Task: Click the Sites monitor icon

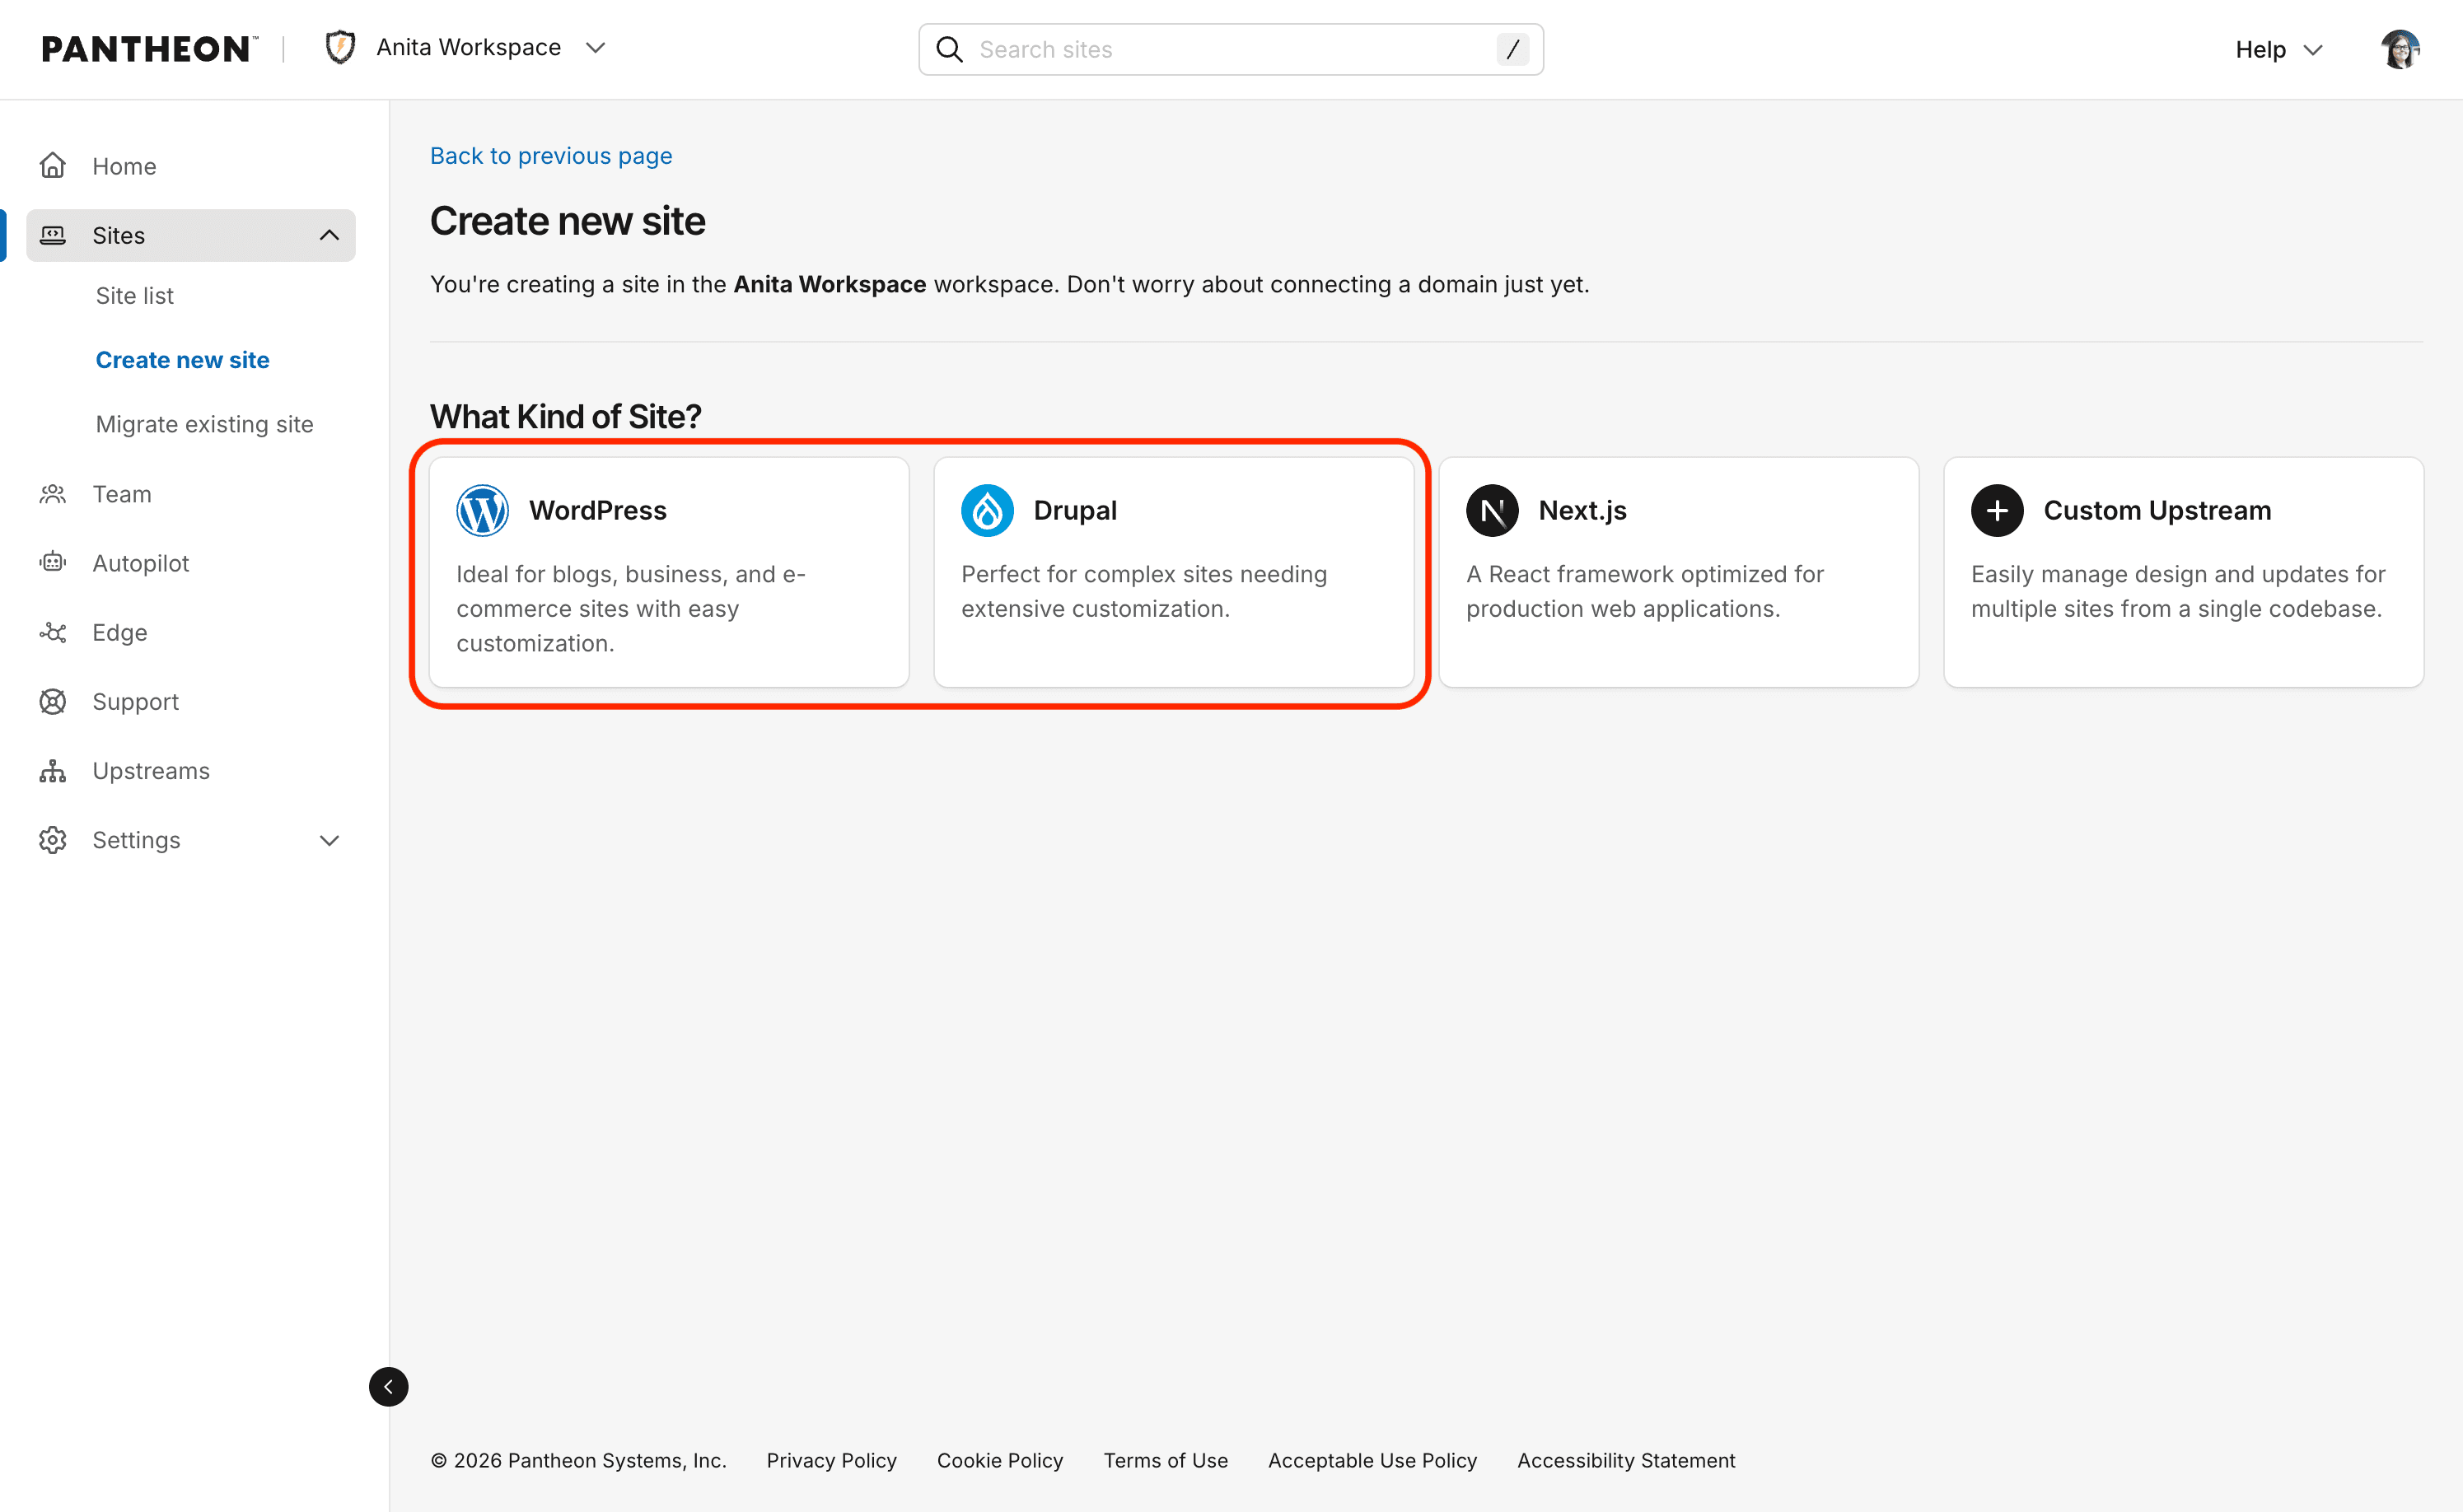Action: click(53, 235)
